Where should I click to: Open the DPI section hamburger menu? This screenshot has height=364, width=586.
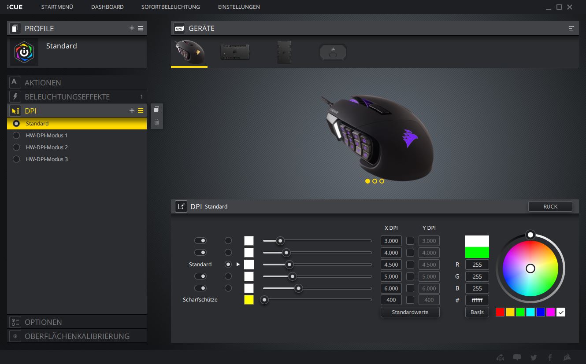pyautogui.click(x=141, y=110)
